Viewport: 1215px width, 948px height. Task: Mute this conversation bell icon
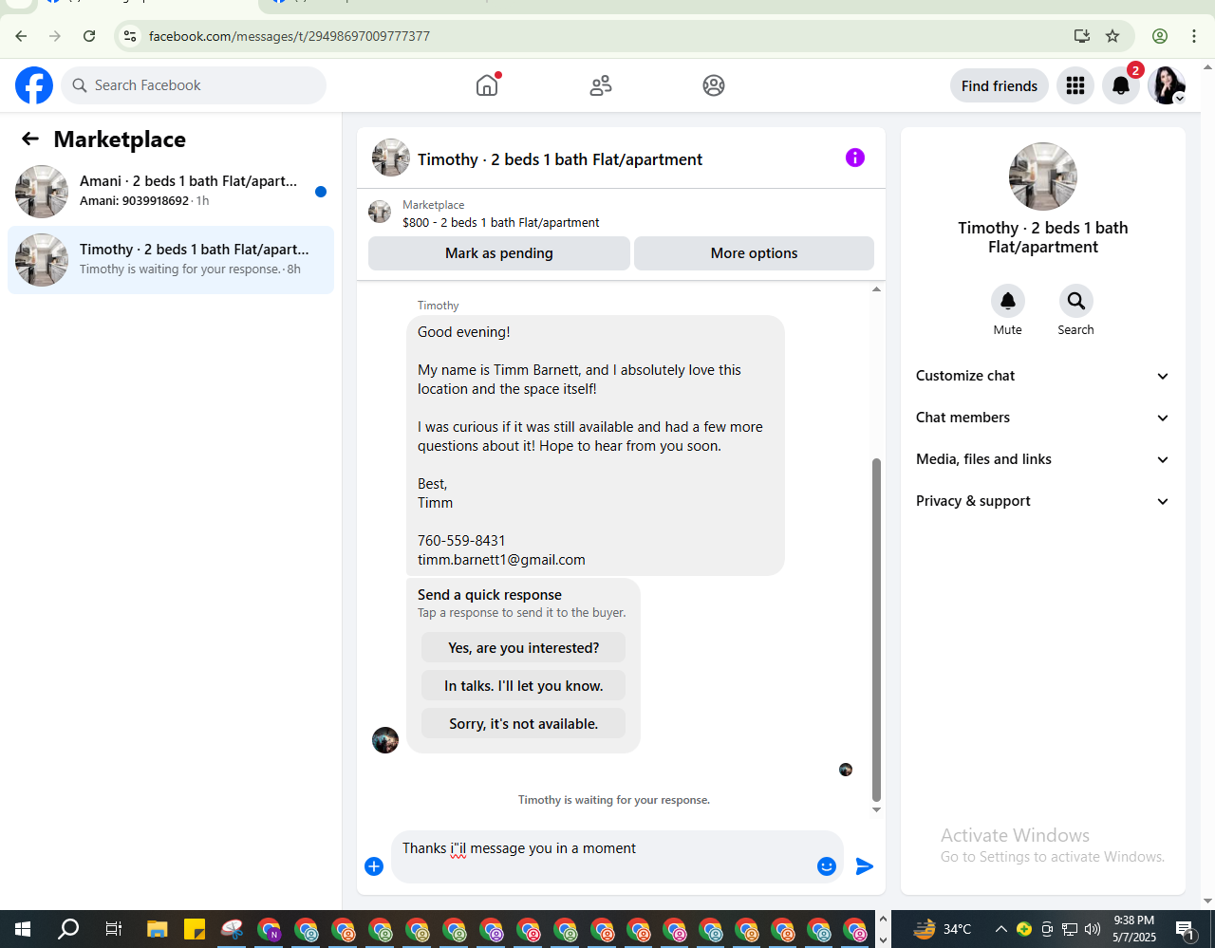pos(1008,301)
